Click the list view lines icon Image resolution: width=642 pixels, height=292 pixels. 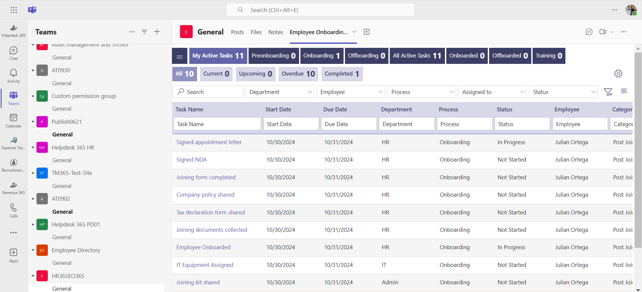pos(624,91)
